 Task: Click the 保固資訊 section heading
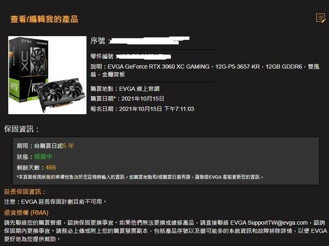tap(21, 129)
